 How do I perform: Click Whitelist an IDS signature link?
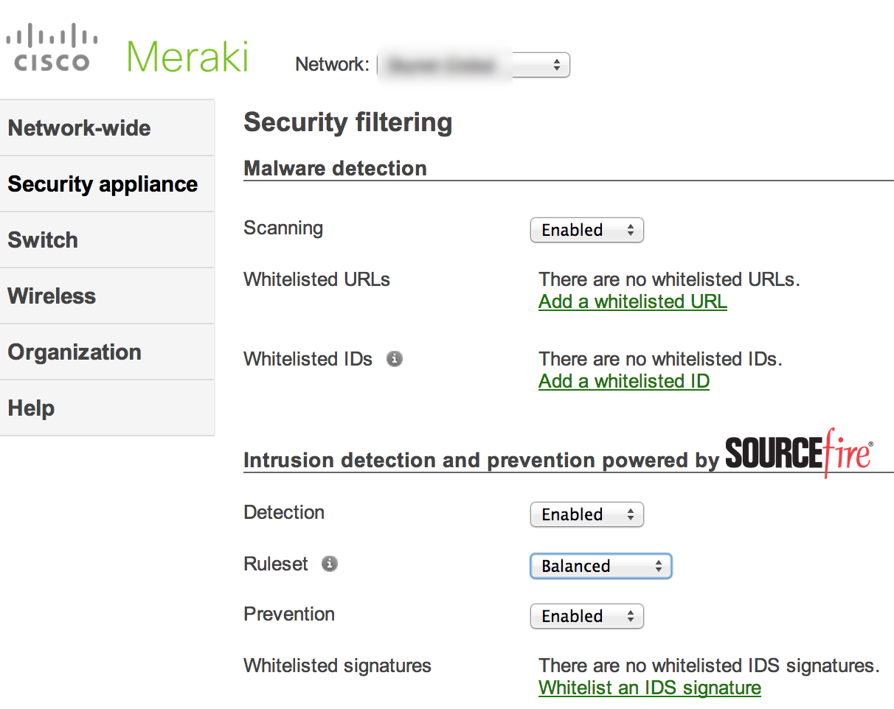point(649,688)
